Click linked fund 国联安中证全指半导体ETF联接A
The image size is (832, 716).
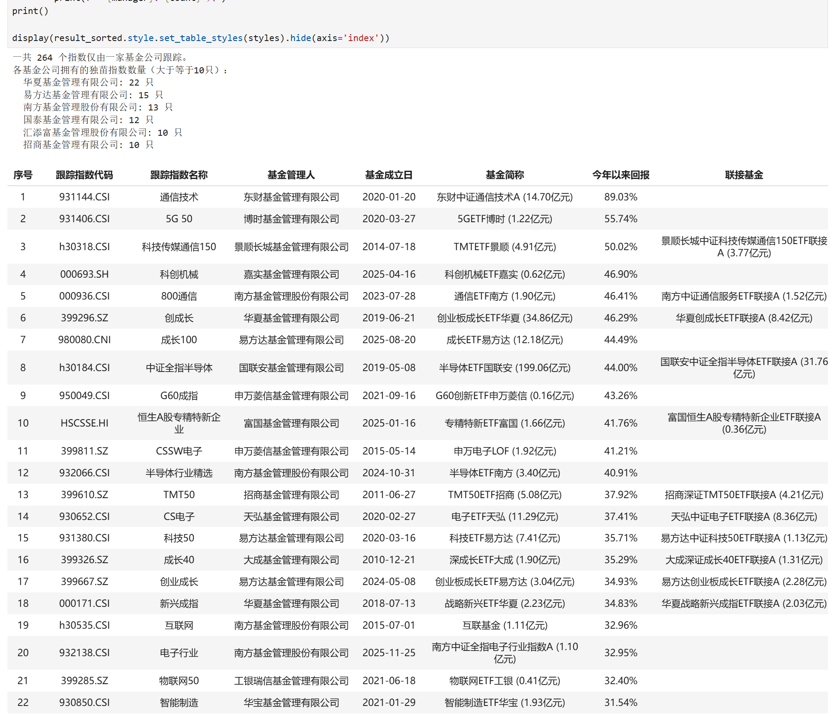(744, 368)
